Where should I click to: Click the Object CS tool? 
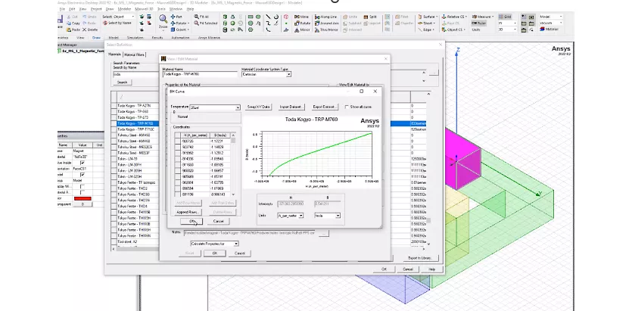454,30
